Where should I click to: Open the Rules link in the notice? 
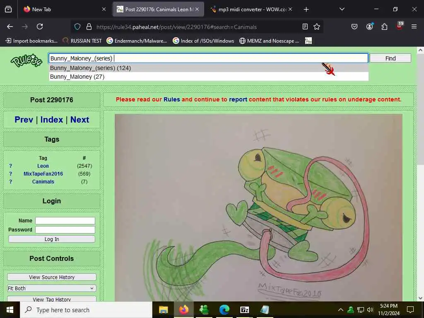172,99
